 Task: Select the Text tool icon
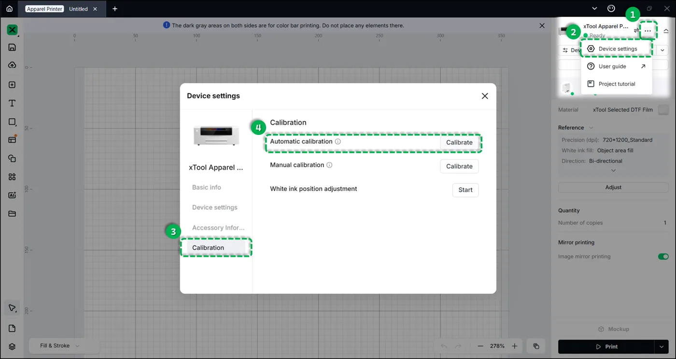[12, 103]
